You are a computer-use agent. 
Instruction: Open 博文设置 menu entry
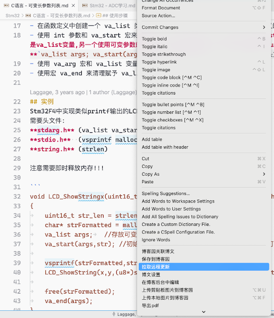point(204,275)
